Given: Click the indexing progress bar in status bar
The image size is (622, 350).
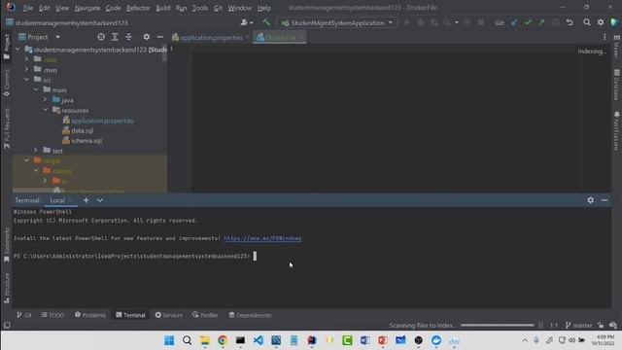Looking at the screenshot, I should [x=498, y=325].
